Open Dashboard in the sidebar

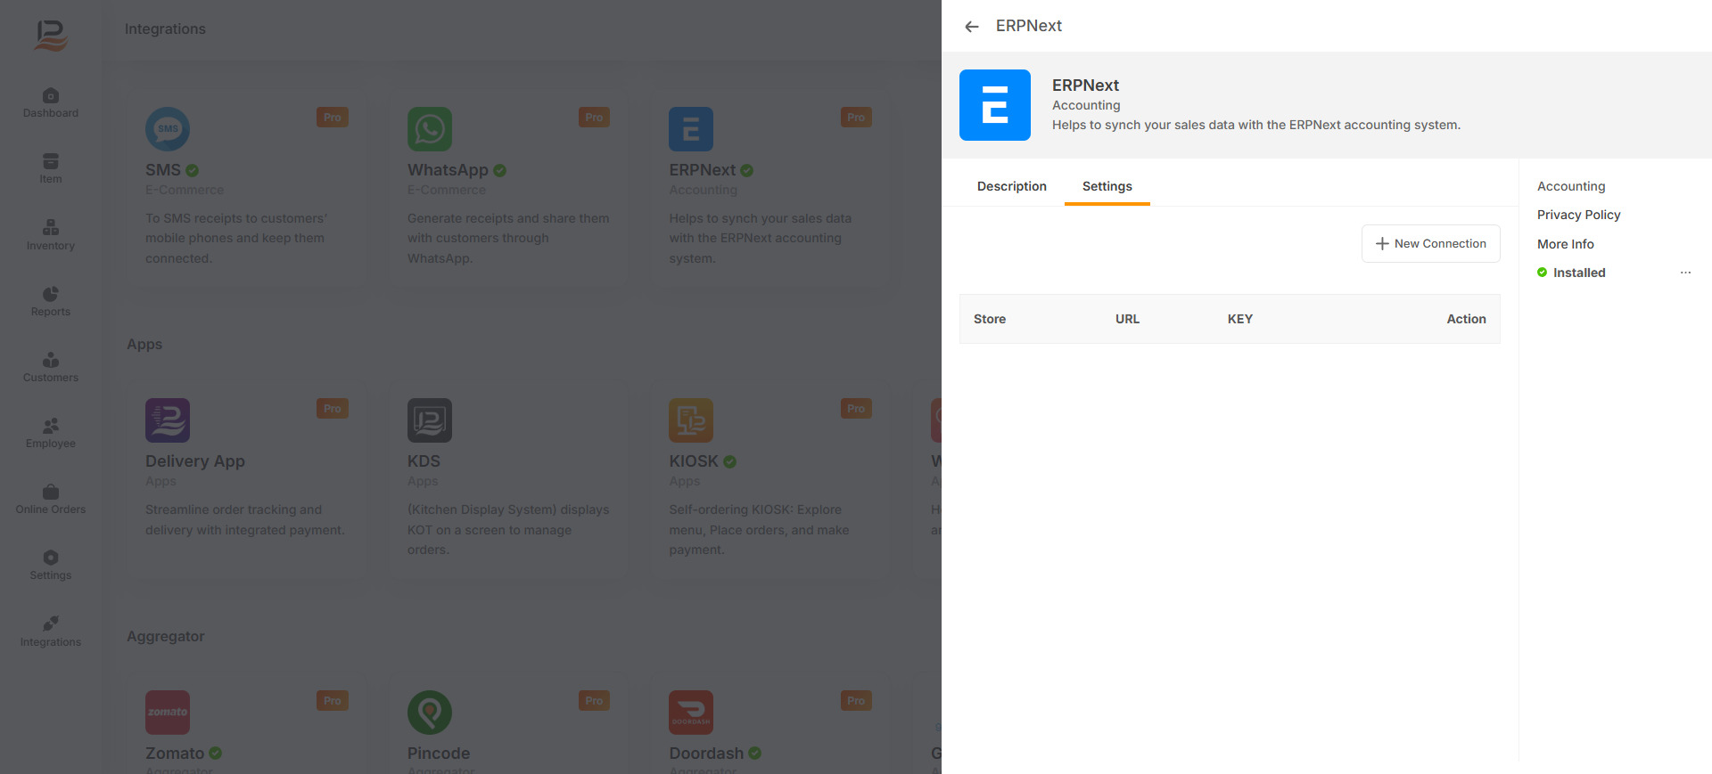[51, 103]
